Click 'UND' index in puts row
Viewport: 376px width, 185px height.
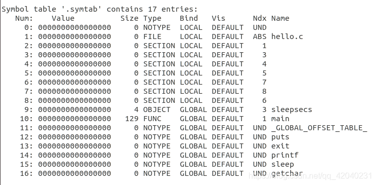(x=260, y=137)
